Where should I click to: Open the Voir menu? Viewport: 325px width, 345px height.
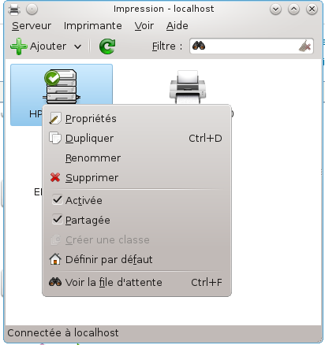pyautogui.click(x=144, y=26)
